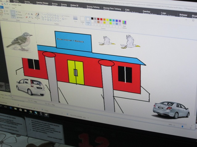Image resolution: width=197 pixels, height=147 pixels.
Task: Switch to the View ribbon tab
Action: pyautogui.click(x=13, y=8)
